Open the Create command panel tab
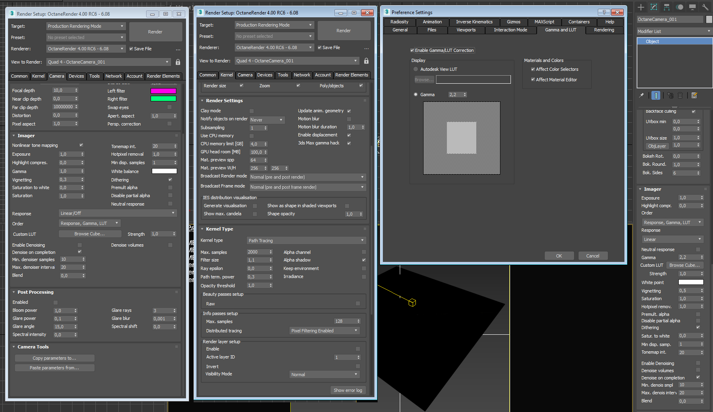The image size is (713, 412). [x=641, y=7]
